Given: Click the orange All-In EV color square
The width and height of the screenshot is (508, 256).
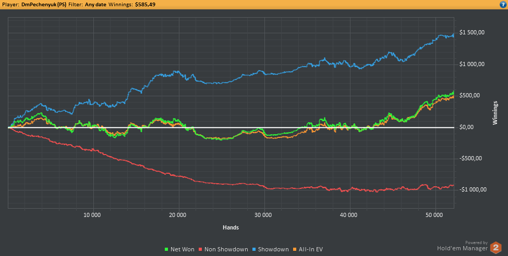Looking at the screenshot, I should pyautogui.click(x=295, y=250).
